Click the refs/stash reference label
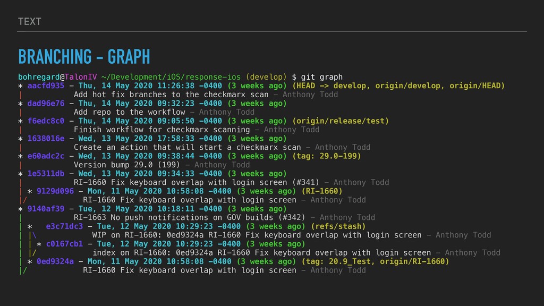Image resolution: width=544 pixels, height=306 pixels. [338, 226]
